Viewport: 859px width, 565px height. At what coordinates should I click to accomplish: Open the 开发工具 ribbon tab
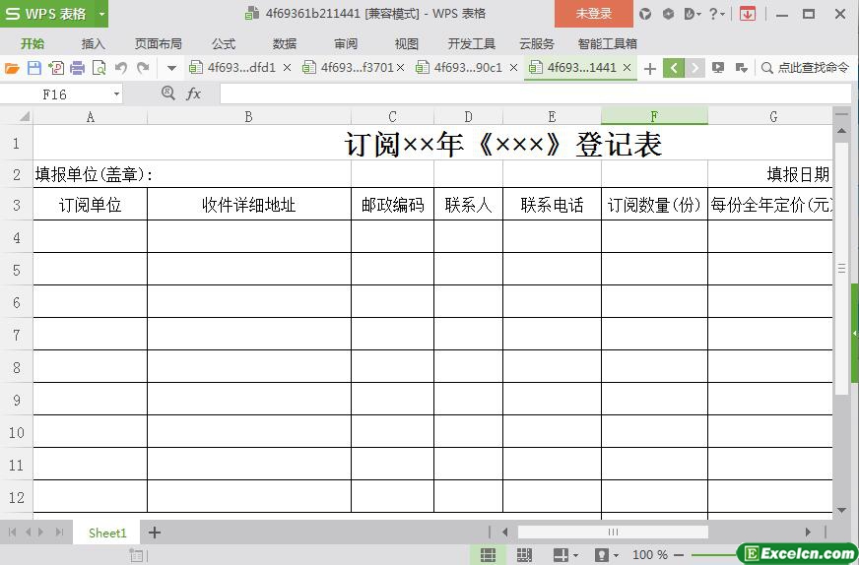click(471, 43)
